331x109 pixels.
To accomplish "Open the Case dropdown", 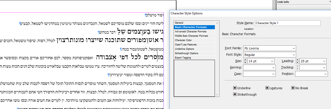I will (260, 74).
